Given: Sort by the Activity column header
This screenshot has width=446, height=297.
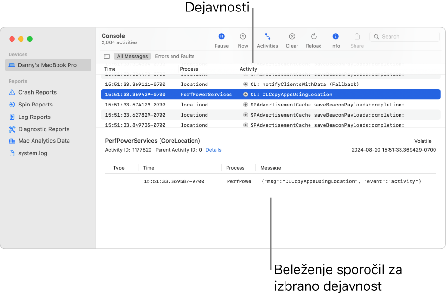Looking at the screenshot, I should [x=248, y=69].
